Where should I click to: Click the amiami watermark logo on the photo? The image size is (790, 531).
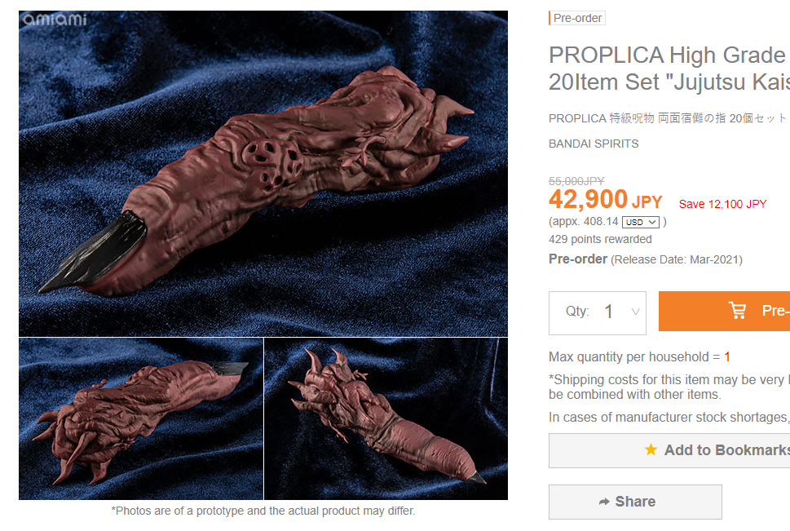coord(55,20)
